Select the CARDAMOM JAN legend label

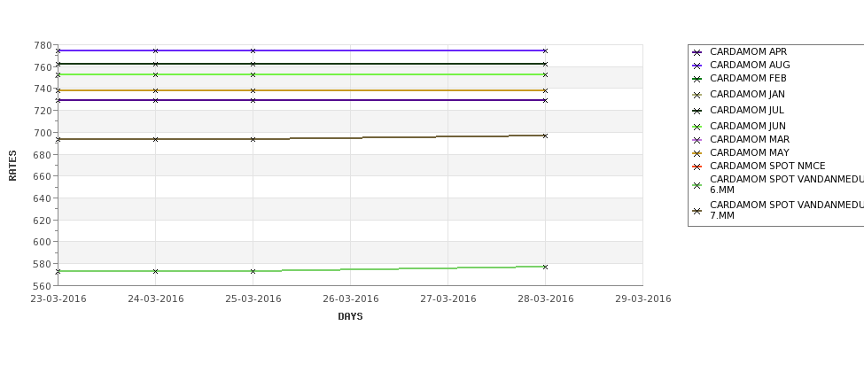click(747, 94)
